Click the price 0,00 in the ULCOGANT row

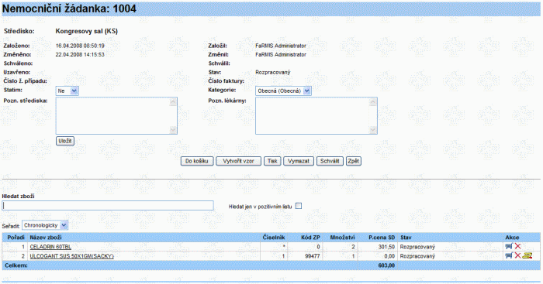pos(389,256)
